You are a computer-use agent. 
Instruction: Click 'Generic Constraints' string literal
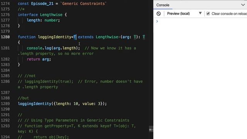(x=83, y=3)
